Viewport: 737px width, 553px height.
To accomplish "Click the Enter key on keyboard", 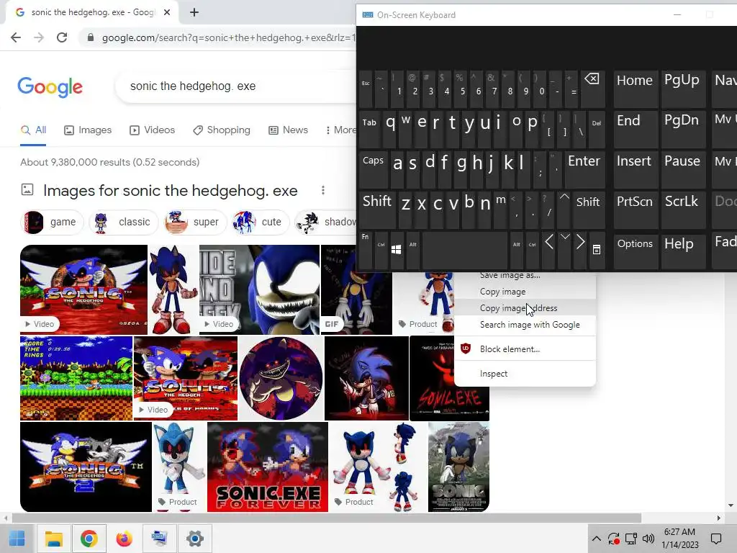I will [584, 169].
